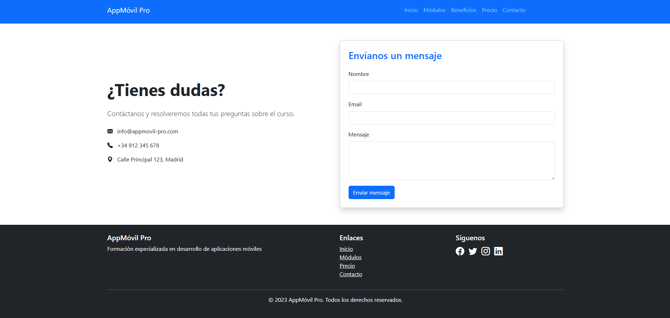
Task: Focus the Email input field
Action: [452, 118]
